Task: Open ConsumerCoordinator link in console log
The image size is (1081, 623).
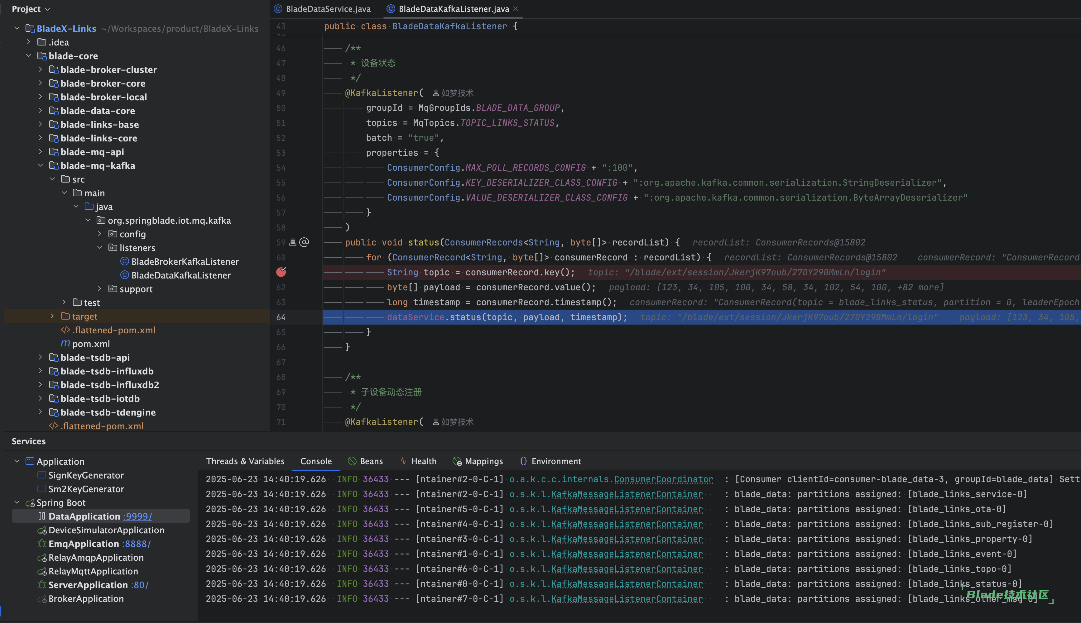Action: click(664, 479)
